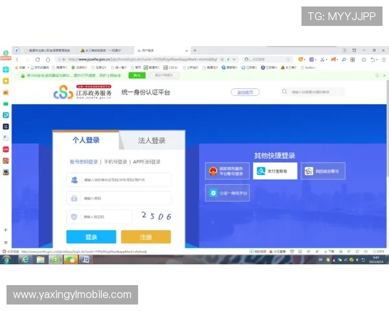
Task: Expand the undo icon dropdown arrow
Action: [377, 60]
